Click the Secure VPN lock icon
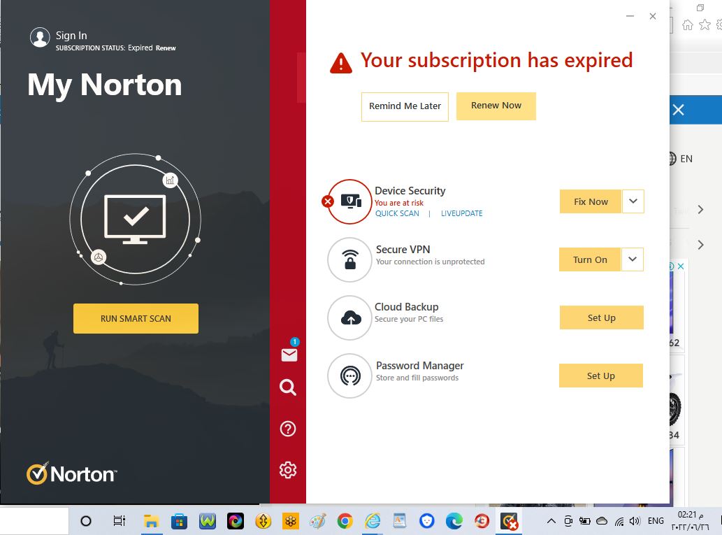 (x=350, y=259)
